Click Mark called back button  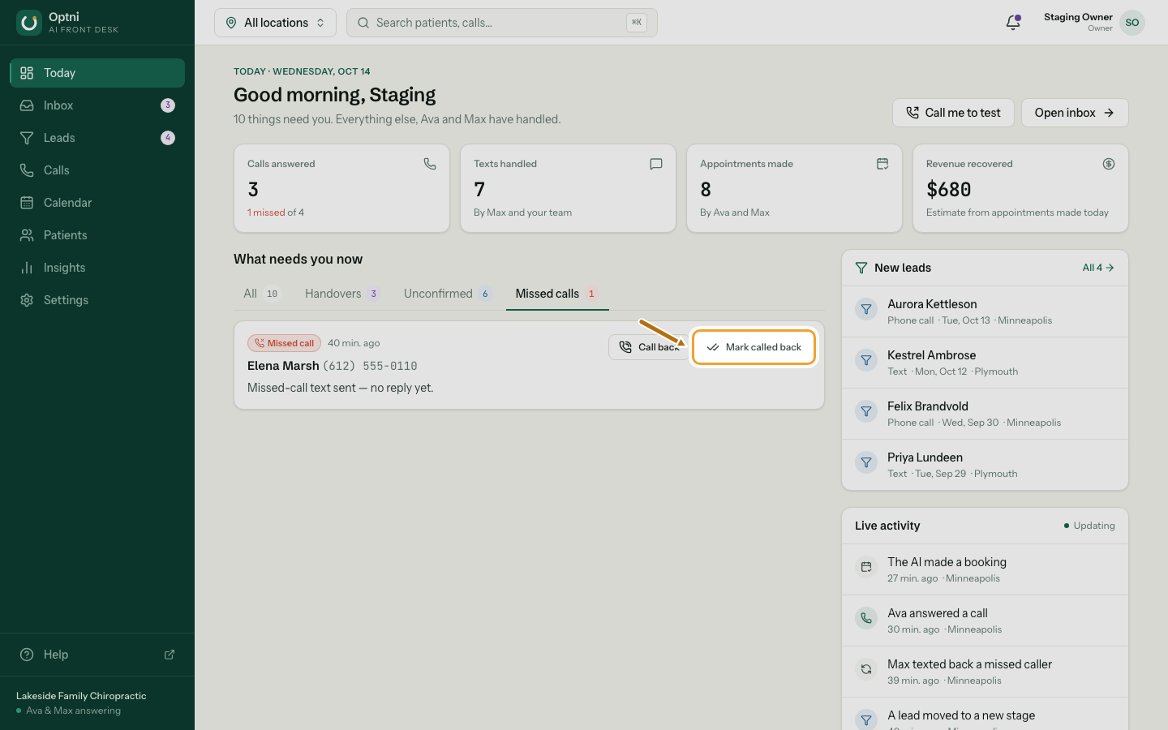[754, 347]
